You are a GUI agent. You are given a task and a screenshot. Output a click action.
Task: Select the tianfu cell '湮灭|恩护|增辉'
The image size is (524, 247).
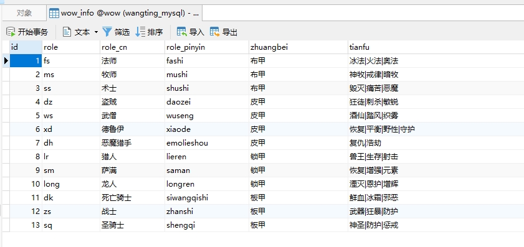(x=436, y=184)
